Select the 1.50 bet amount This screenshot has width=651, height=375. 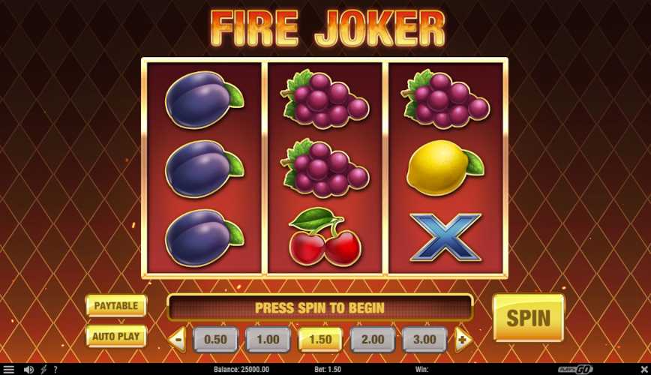pyautogui.click(x=320, y=339)
